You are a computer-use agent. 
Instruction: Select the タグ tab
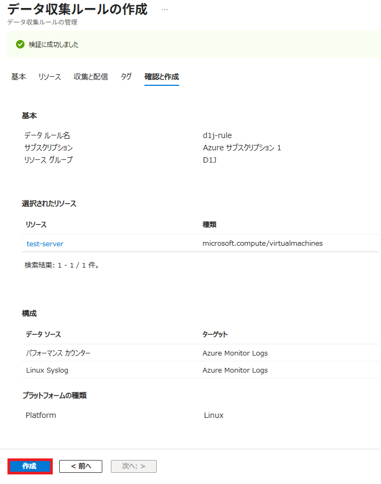126,77
